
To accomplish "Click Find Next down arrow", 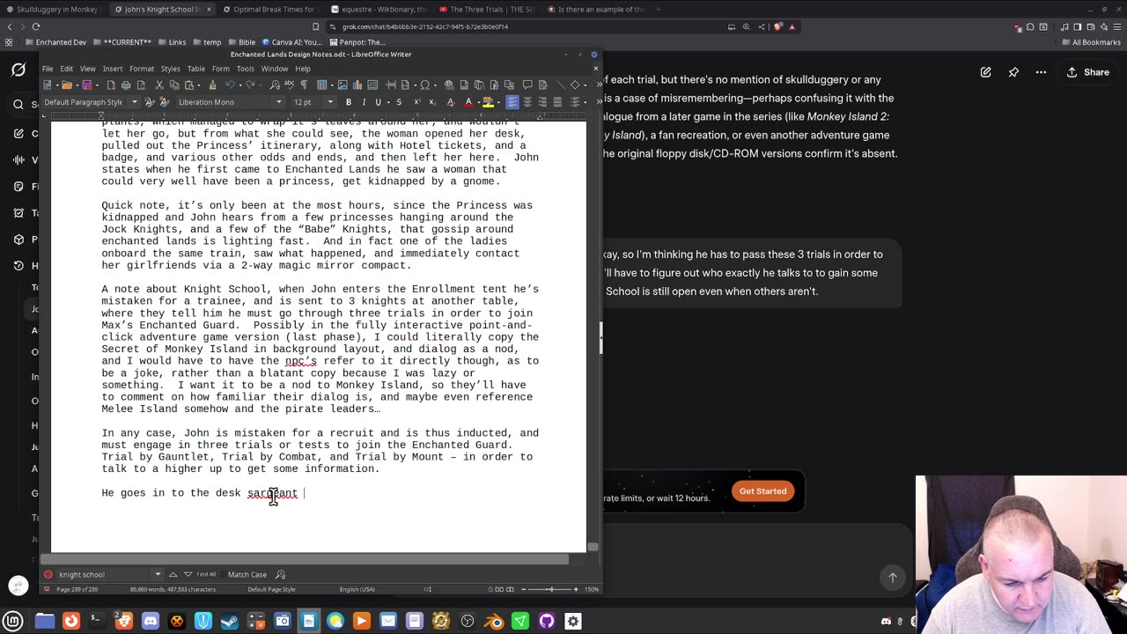I will 188,574.
